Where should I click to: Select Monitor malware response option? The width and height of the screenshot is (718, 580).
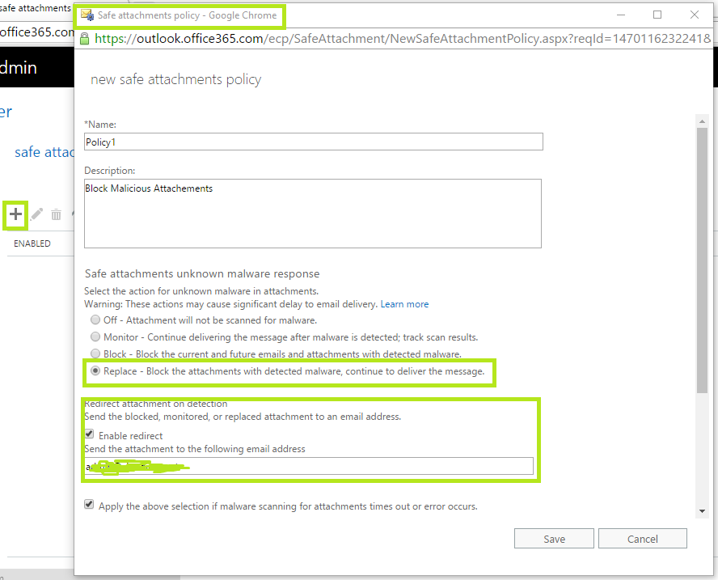[95, 337]
